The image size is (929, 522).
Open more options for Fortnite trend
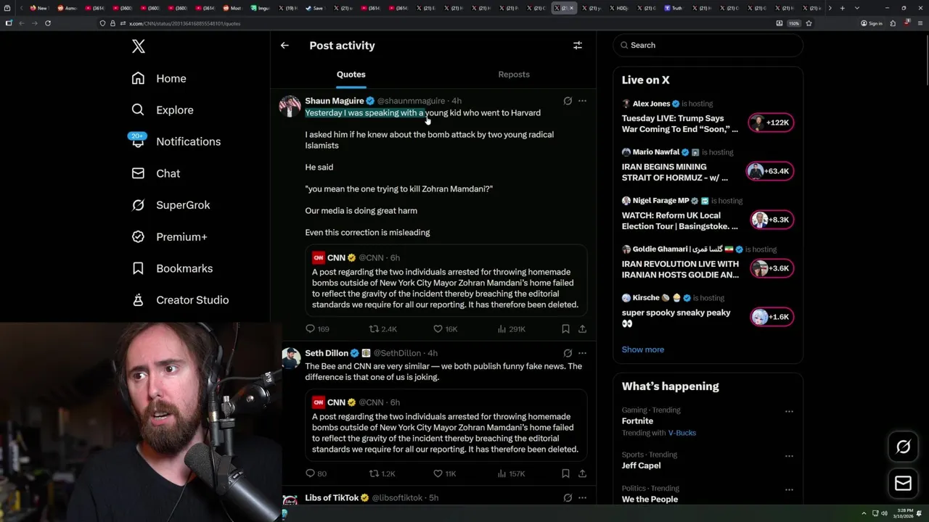coord(789,411)
